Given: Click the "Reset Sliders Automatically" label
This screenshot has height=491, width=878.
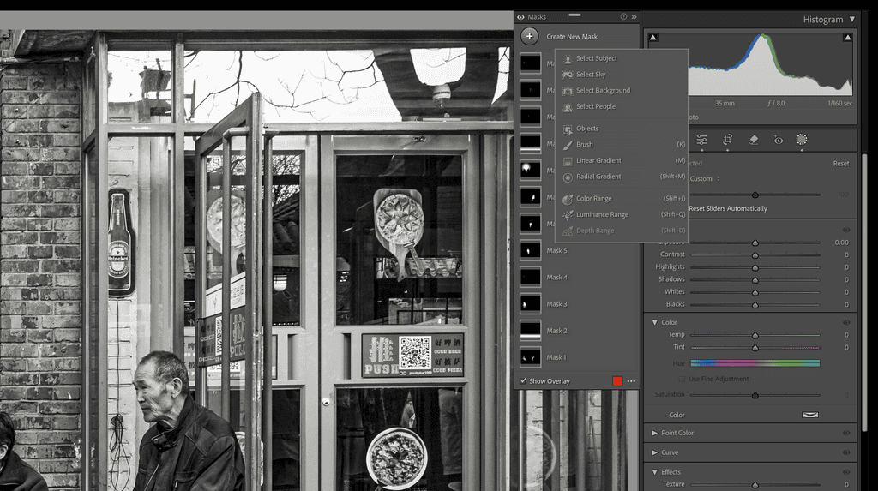Looking at the screenshot, I should (728, 209).
